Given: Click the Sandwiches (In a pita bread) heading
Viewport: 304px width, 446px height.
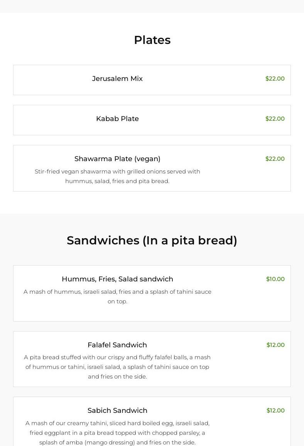Looking at the screenshot, I should click(x=152, y=241).
